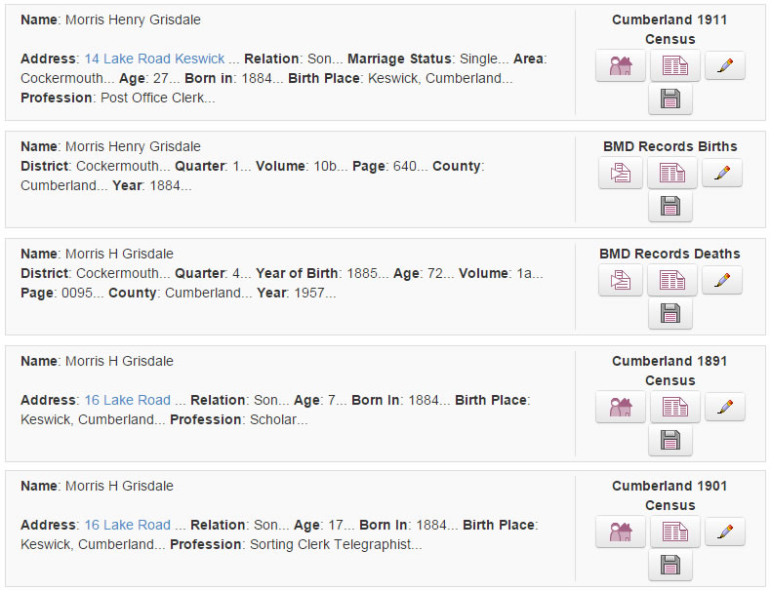Open household view for Cumberland 1911 Census record
The image size is (771, 591).
click(x=620, y=65)
